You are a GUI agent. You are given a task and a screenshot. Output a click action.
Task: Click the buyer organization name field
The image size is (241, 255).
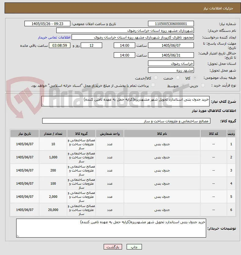(125, 31)
